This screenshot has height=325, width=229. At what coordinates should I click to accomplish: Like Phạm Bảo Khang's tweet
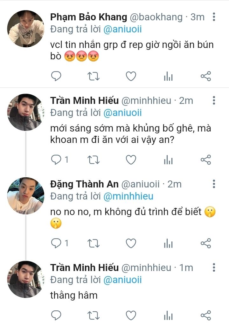point(131,76)
